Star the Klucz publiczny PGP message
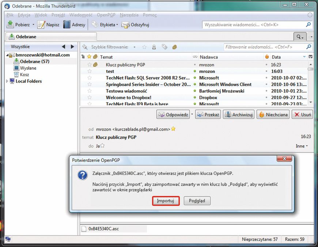The image size is (318, 247). pyautogui.click(x=90, y=65)
